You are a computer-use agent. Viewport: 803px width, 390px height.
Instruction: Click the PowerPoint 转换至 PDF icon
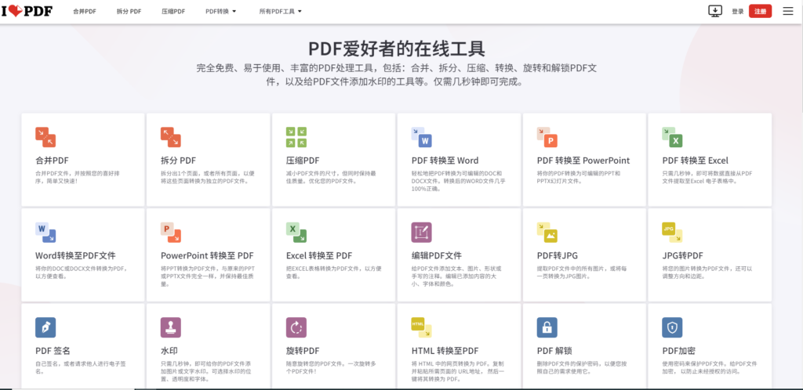tap(170, 232)
